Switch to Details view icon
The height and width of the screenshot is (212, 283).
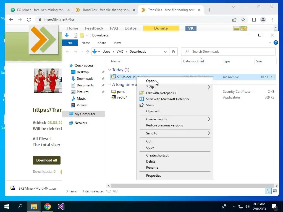[269, 191]
